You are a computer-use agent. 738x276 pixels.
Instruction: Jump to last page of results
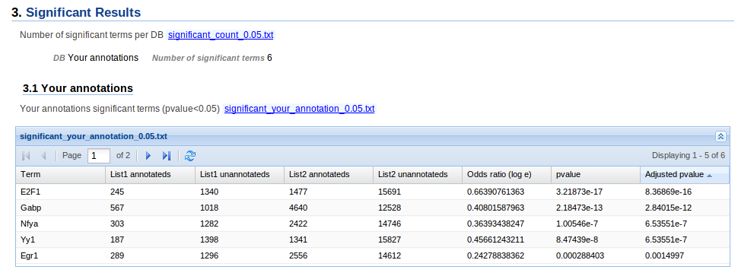(x=166, y=156)
